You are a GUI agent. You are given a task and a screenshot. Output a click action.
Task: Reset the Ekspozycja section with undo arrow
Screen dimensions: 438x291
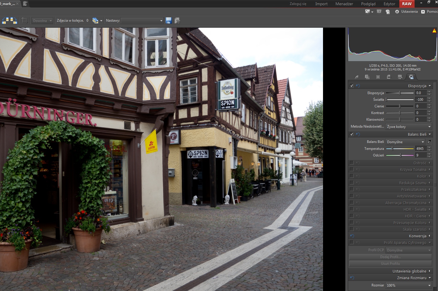(358, 86)
